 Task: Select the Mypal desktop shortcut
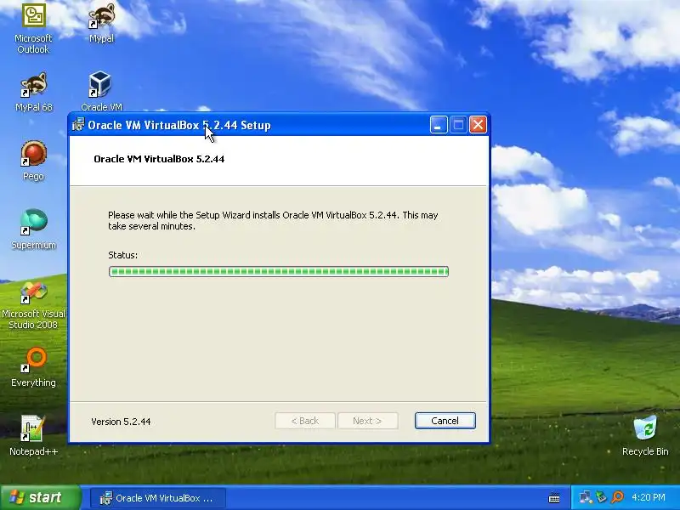tap(101, 24)
